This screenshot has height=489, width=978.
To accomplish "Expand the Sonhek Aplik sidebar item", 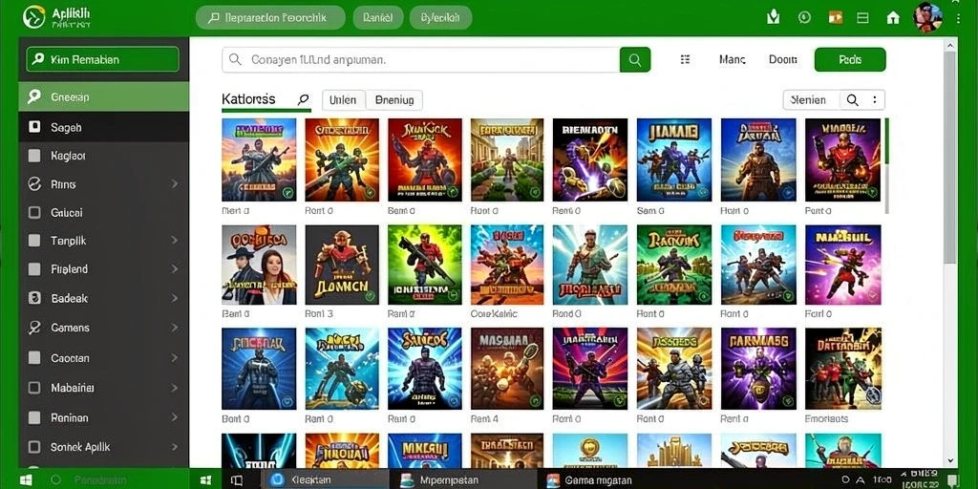I will [175, 447].
